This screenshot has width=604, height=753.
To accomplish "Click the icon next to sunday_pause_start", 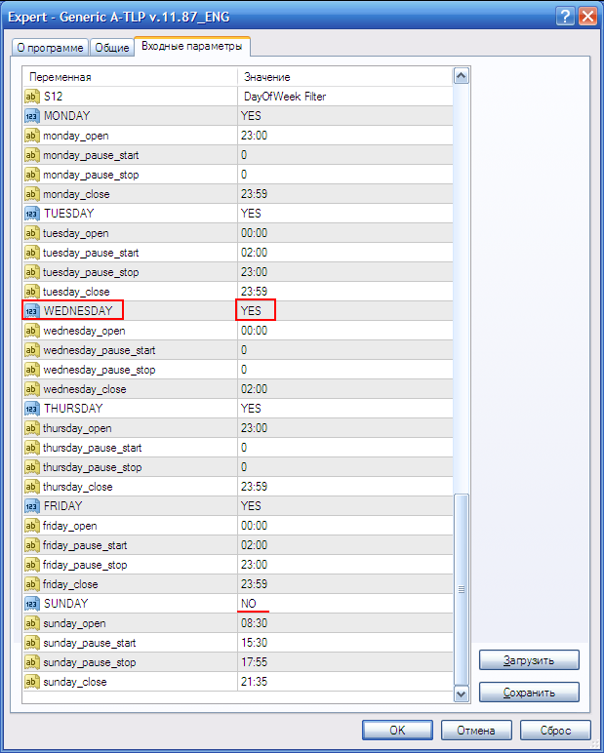I will [32, 643].
